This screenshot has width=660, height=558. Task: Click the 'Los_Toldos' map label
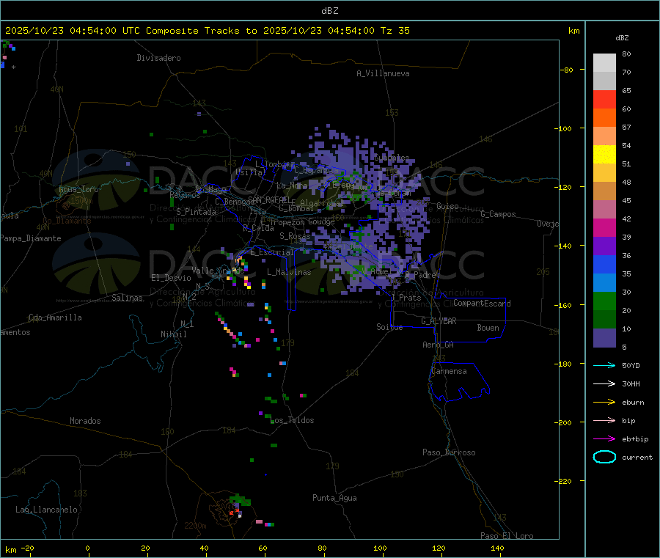pos(293,420)
